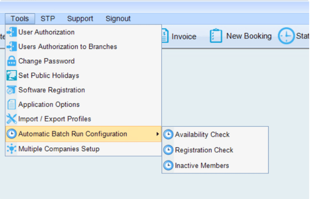Click the Invoice toolbar button
The height and width of the screenshot is (199, 310).
coord(179,36)
